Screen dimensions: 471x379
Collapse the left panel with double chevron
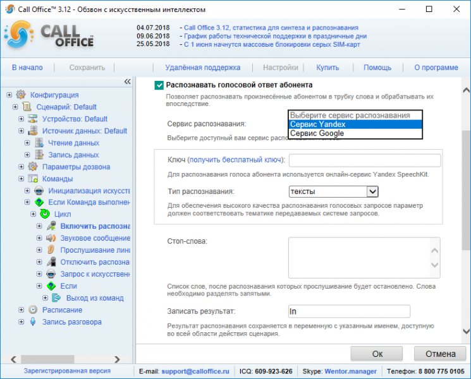127,81
